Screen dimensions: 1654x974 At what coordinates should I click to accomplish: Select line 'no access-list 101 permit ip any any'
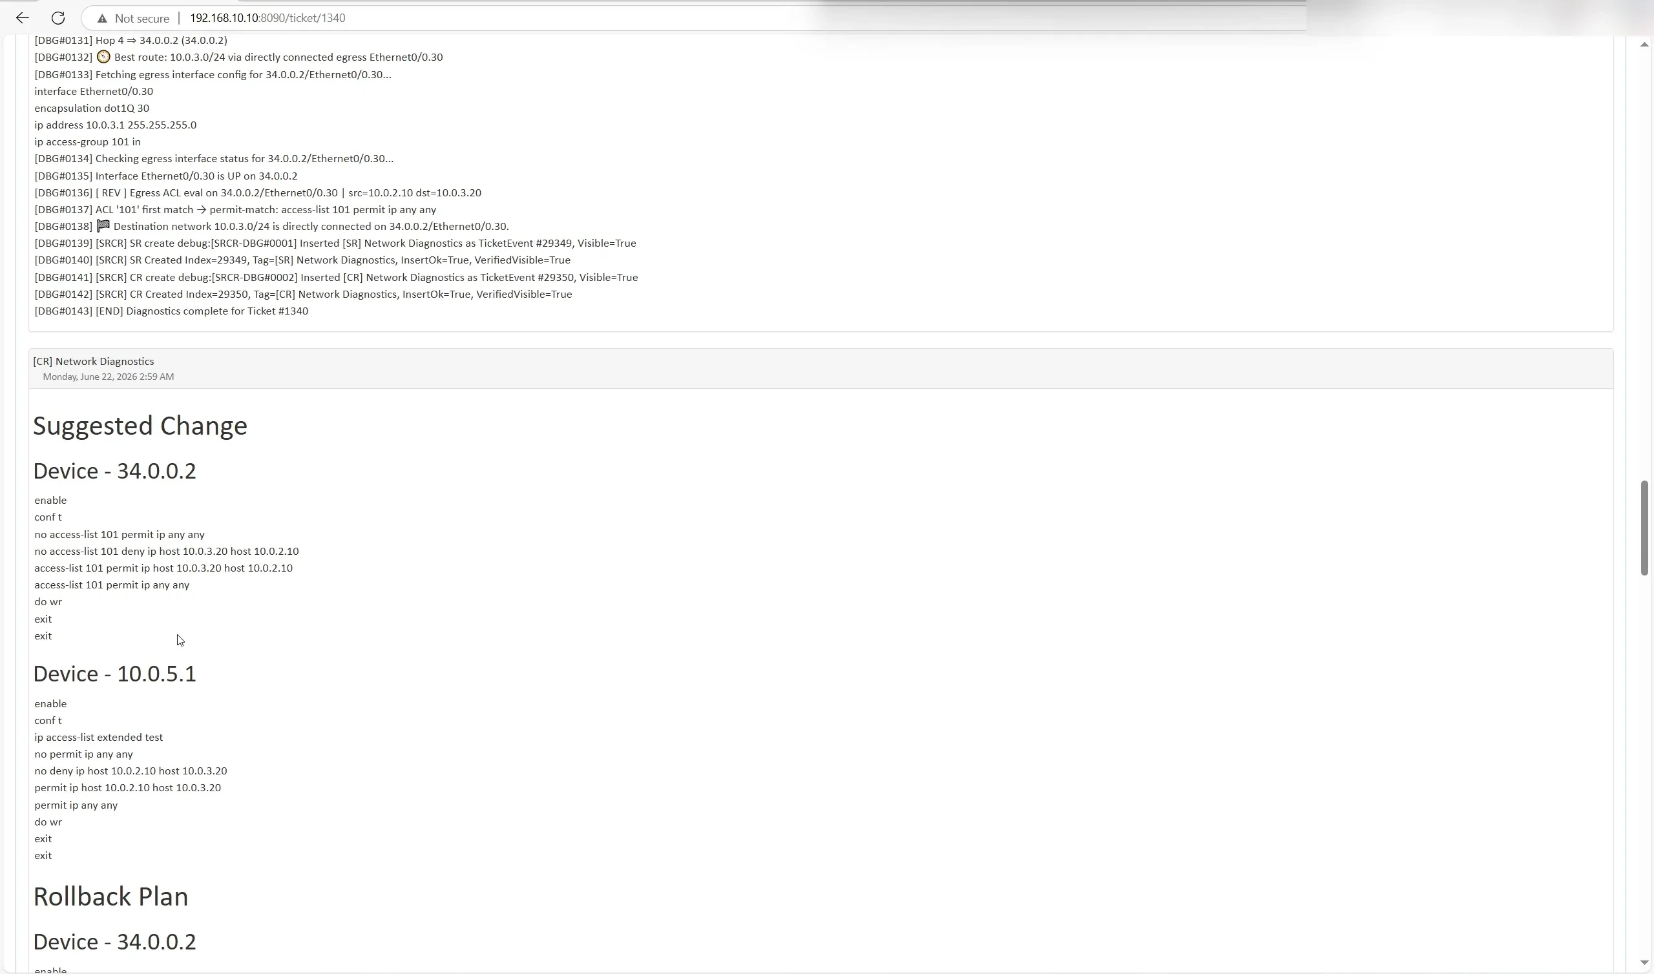point(120,534)
